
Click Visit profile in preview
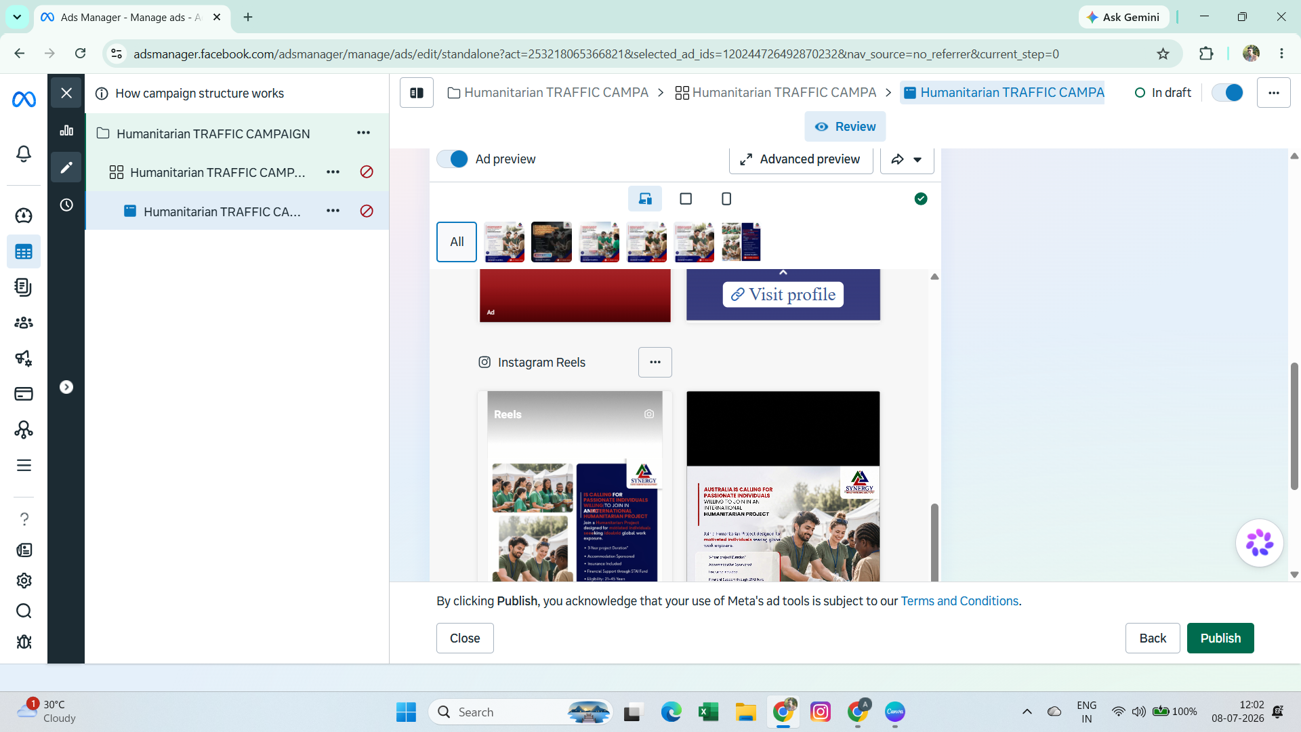(783, 295)
